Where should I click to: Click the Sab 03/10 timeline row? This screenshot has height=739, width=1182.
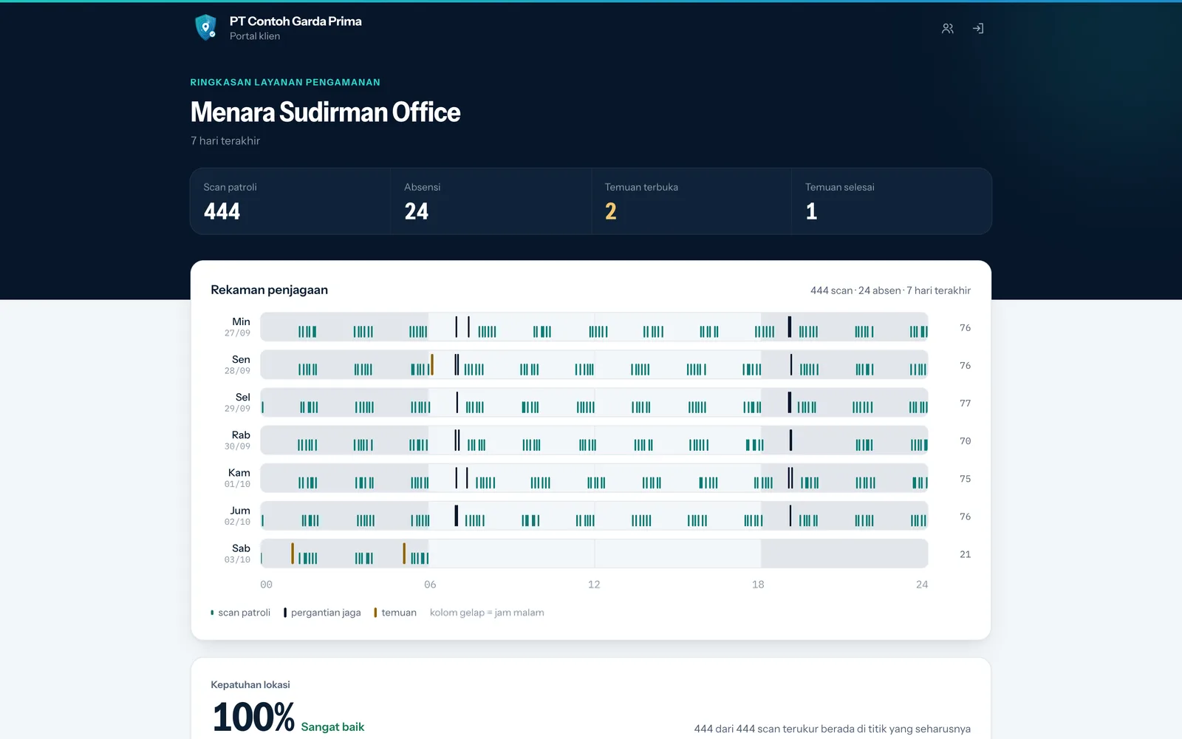[594, 554]
